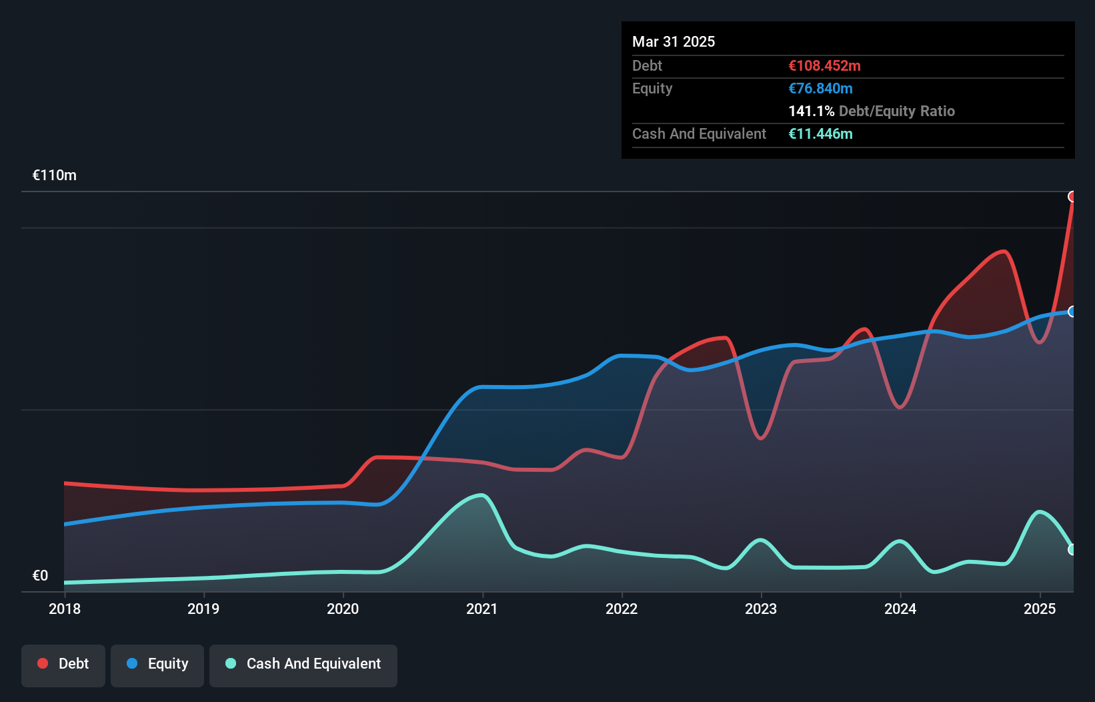
Task: Toggle the Debt series legend button
Action: (63, 665)
